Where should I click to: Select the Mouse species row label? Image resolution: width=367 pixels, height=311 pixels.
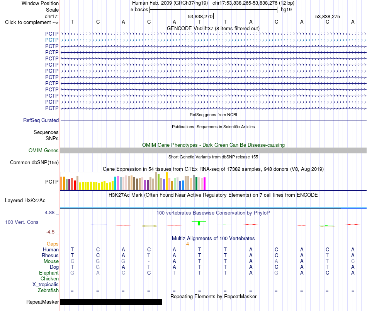point(51,261)
